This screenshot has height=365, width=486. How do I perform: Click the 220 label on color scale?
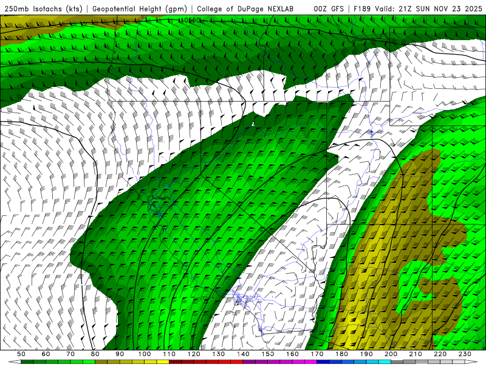tap(440, 354)
